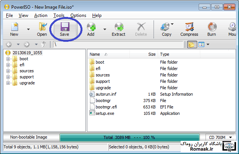This screenshot has width=239, height=154.
Task: Click the Up one level icon
Action: [x=44, y=44]
